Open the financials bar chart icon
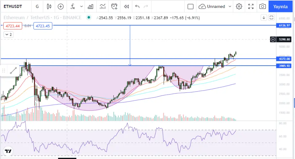Image resolution: width=295 pixels, height=159 pixels. (x=91, y=6)
